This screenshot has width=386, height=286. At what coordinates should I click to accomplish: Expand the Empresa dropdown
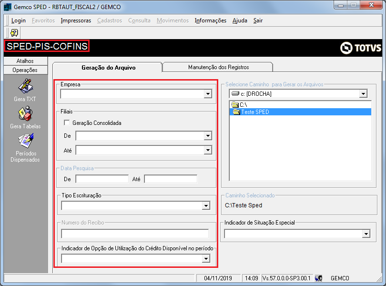(x=208, y=94)
